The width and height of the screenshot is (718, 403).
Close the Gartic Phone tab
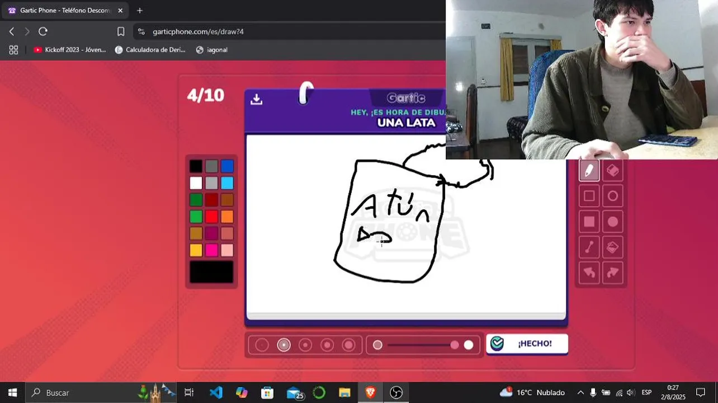click(120, 11)
